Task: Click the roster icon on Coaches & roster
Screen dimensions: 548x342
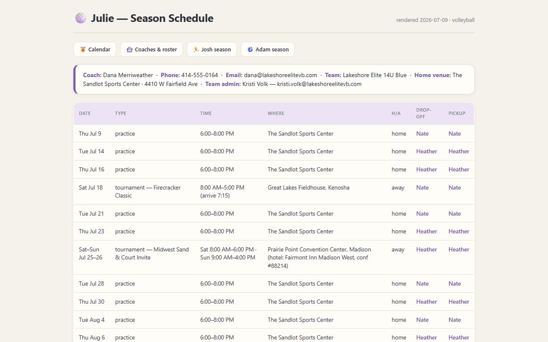Action: click(130, 50)
